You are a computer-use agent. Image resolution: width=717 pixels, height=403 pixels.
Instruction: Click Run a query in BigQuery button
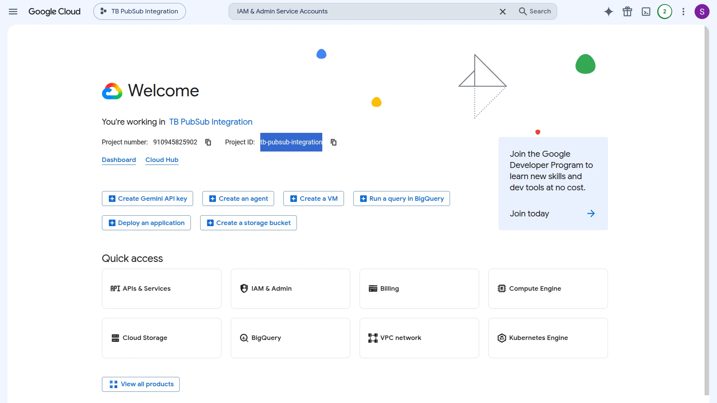point(401,199)
